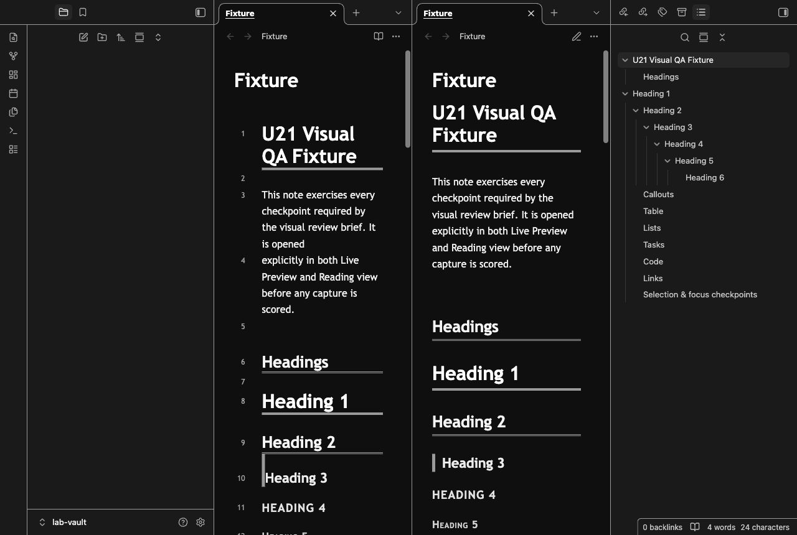Viewport: 797px width, 535px height.
Task: Add a new tab in left pane
Action: point(356,12)
